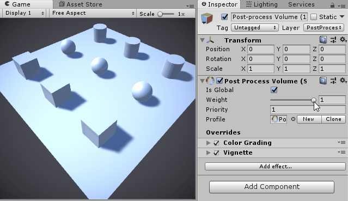Image resolution: width=348 pixels, height=201 pixels.
Task: Collapse the Post Process Volume foldout
Action: [202, 81]
